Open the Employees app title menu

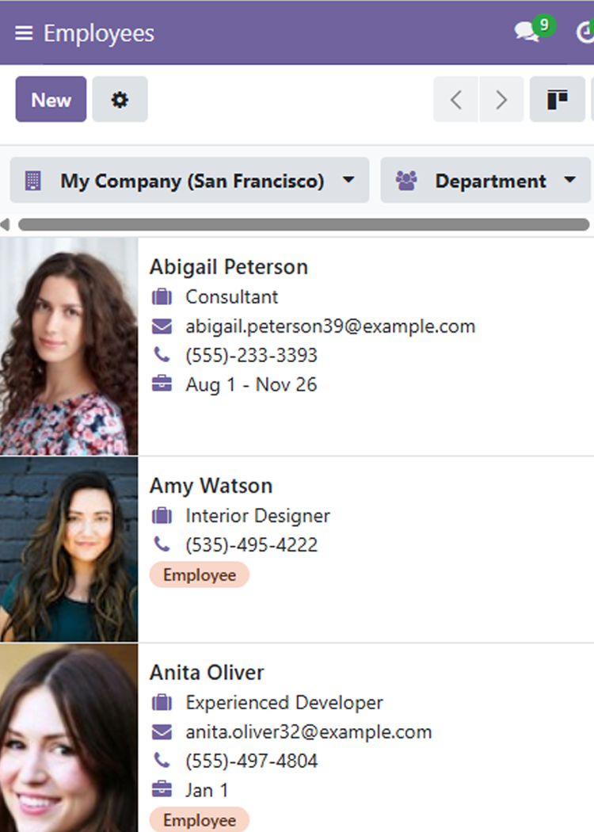pyautogui.click(x=99, y=33)
